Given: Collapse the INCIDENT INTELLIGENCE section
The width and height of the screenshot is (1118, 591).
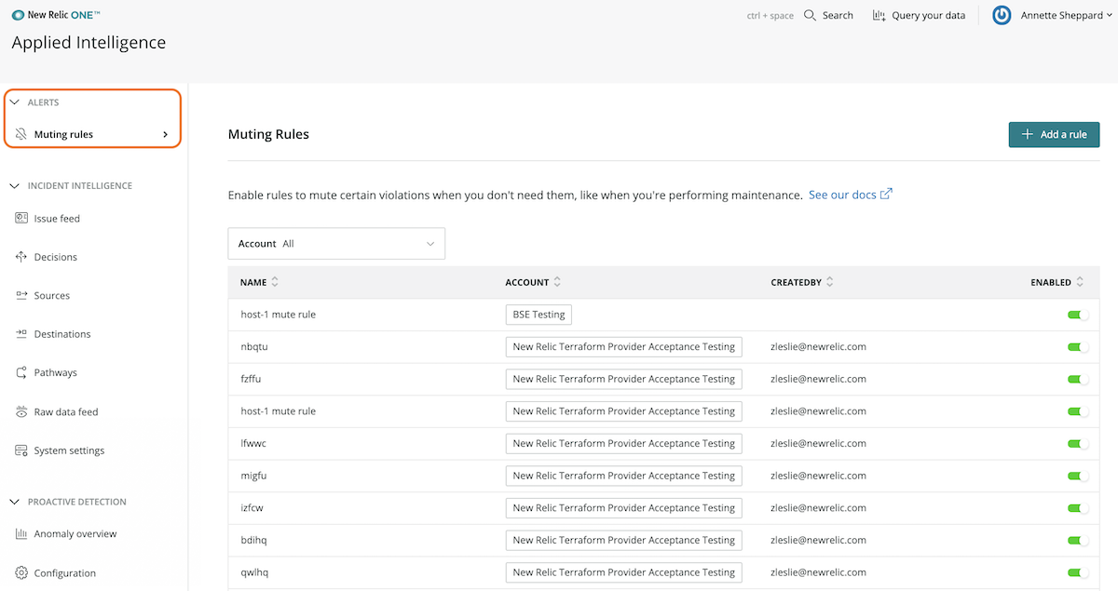Looking at the screenshot, I should tap(15, 186).
